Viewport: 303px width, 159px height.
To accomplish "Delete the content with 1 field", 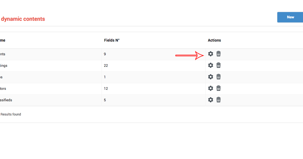I will click(x=219, y=77).
